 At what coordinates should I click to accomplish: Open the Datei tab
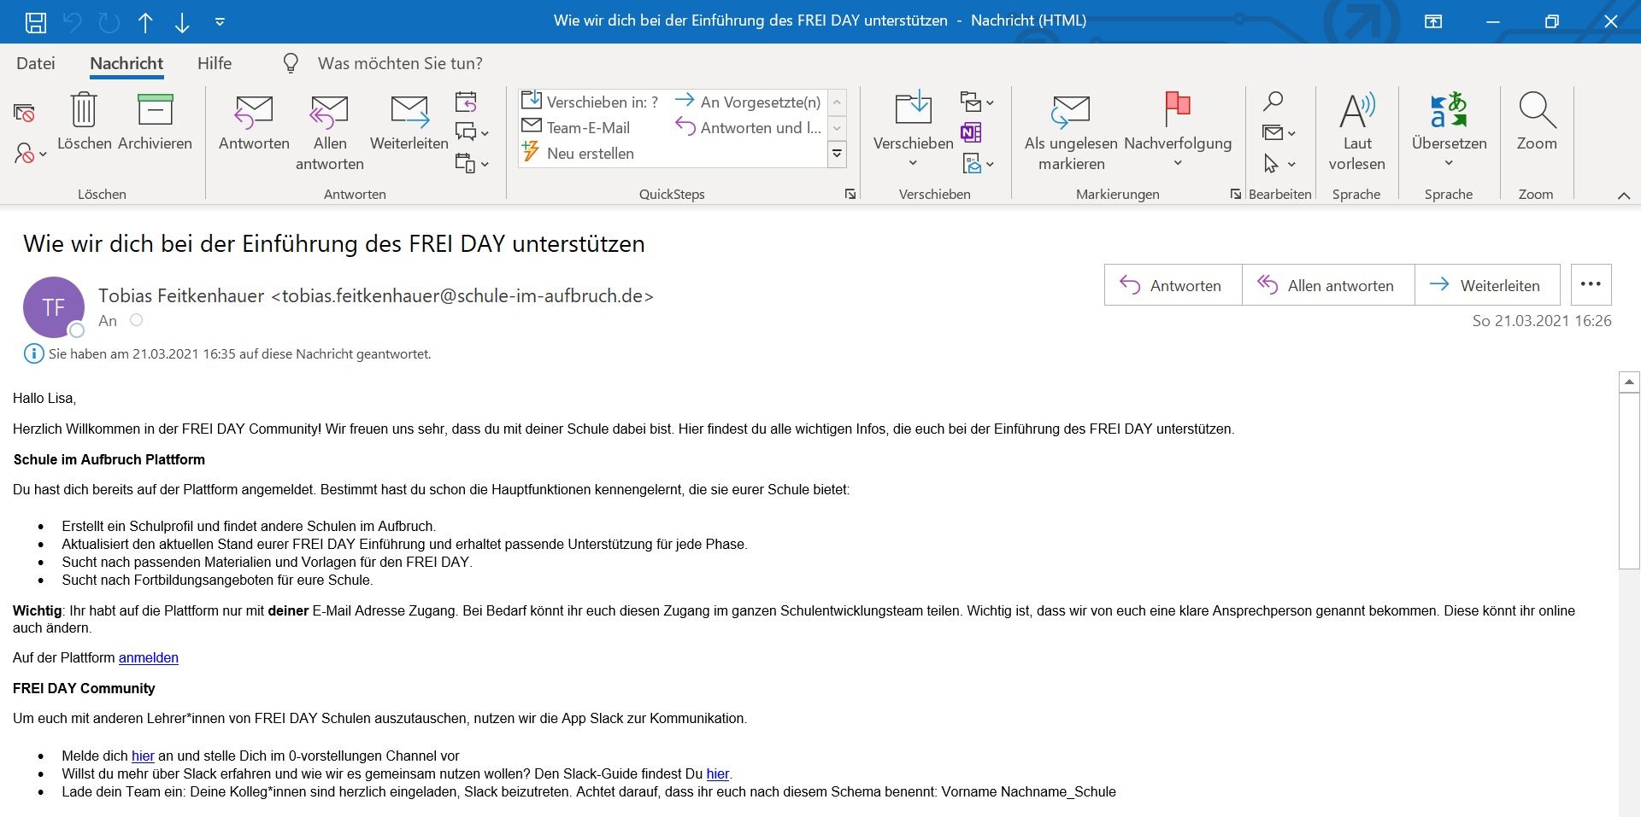click(36, 63)
